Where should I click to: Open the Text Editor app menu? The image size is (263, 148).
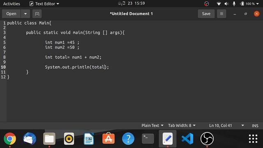point(44,4)
